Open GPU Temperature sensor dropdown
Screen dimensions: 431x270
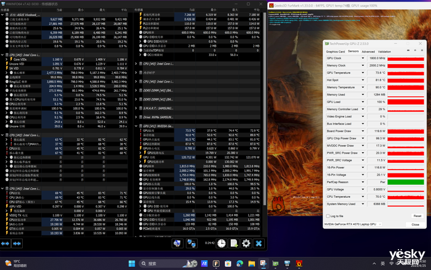pyautogui.click(x=363, y=73)
